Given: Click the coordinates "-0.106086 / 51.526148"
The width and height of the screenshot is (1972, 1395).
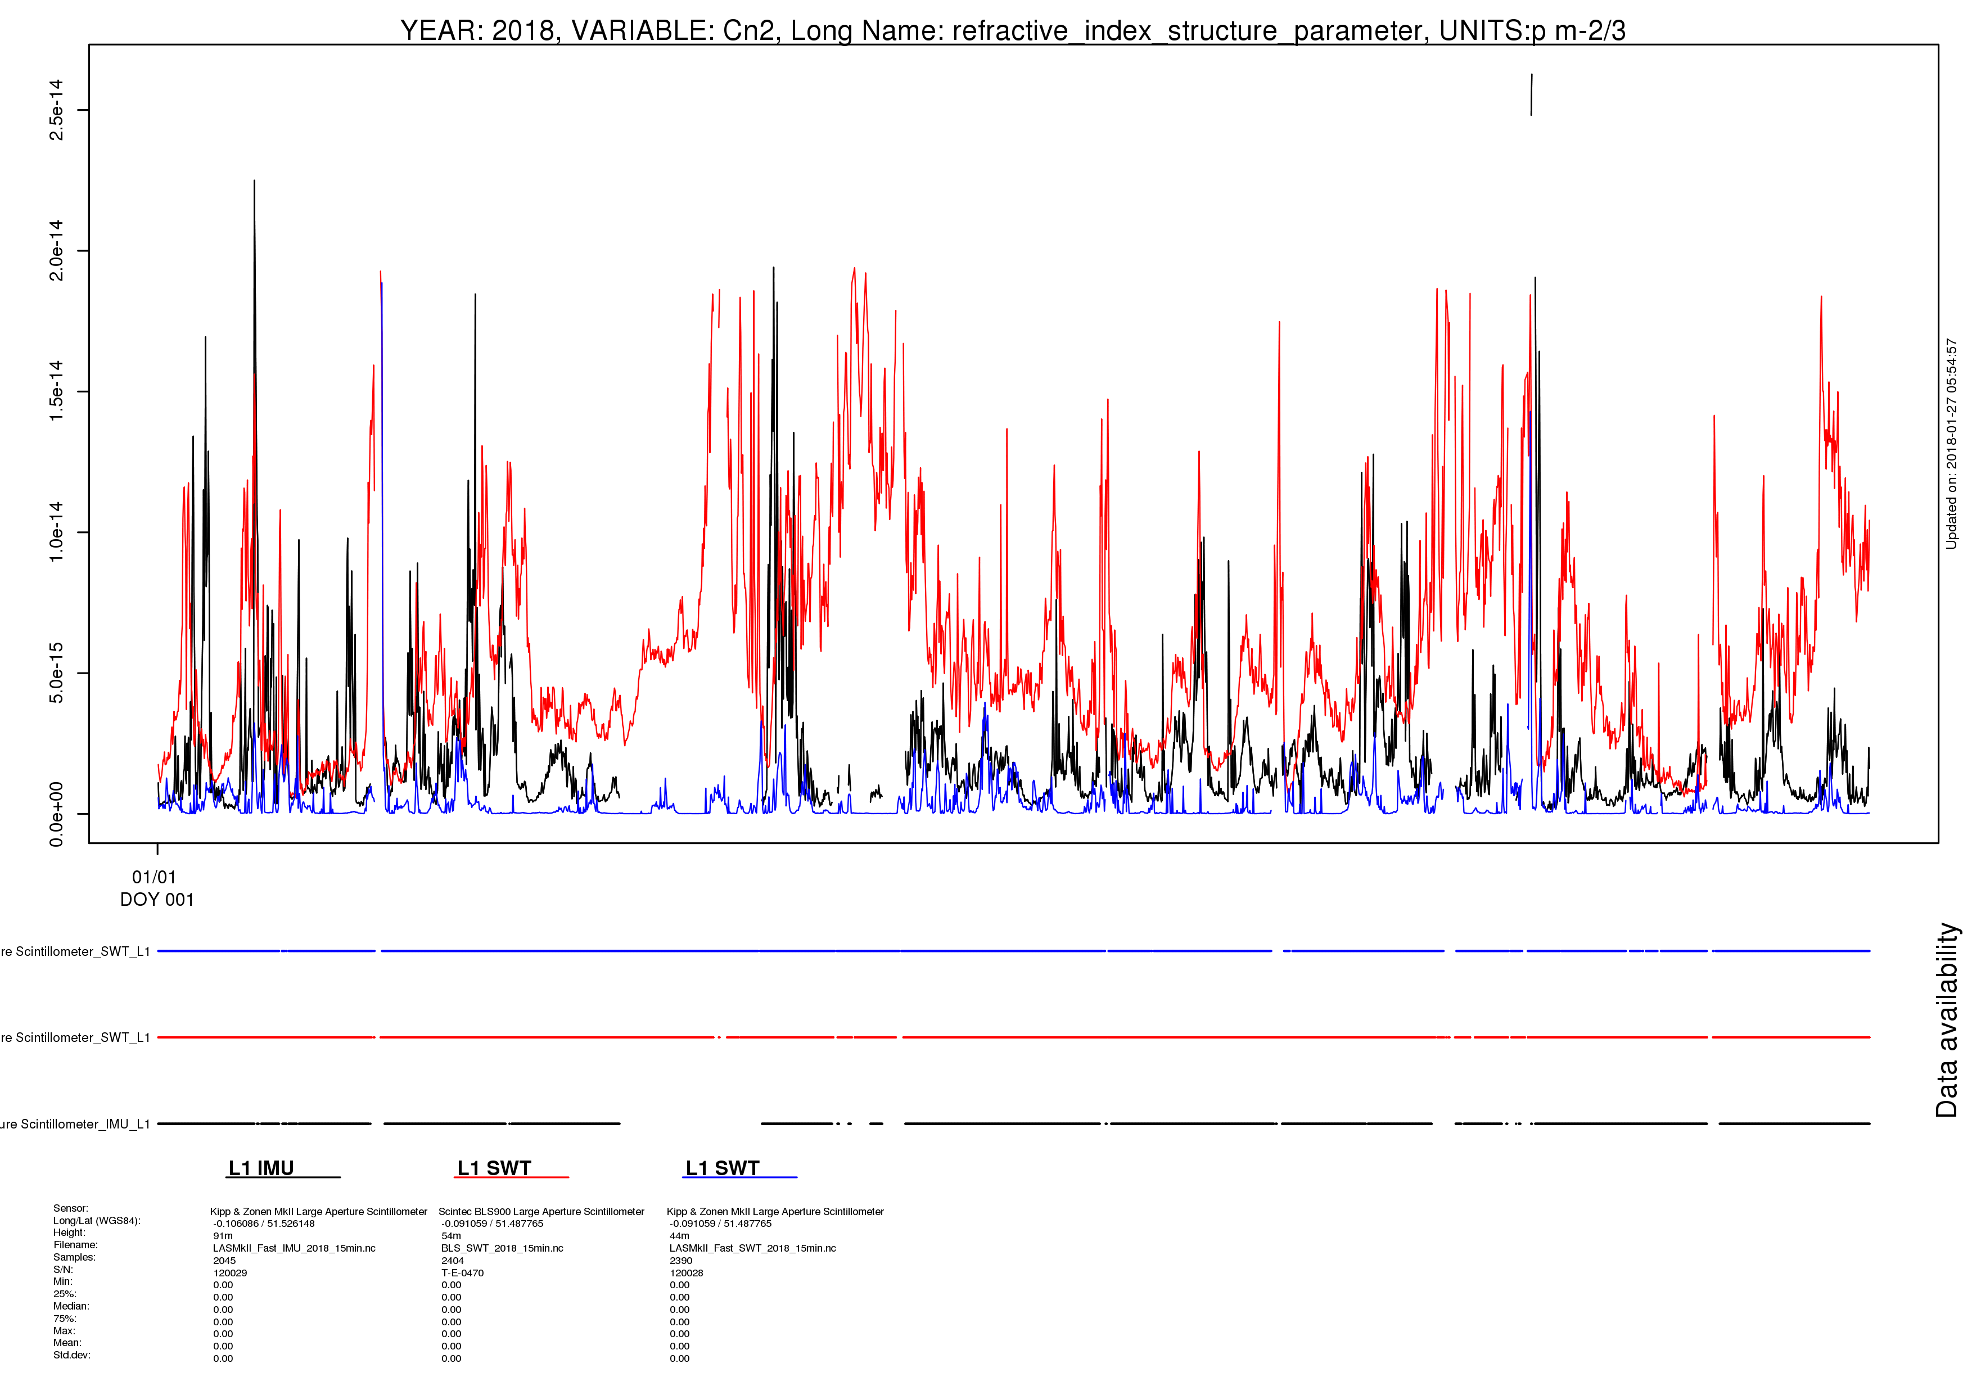Looking at the screenshot, I should [264, 1224].
